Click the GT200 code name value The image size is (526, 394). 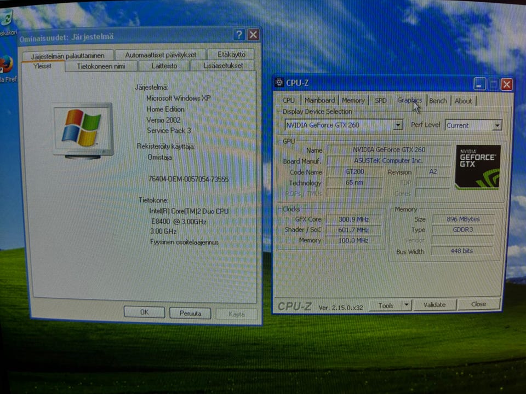point(355,171)
